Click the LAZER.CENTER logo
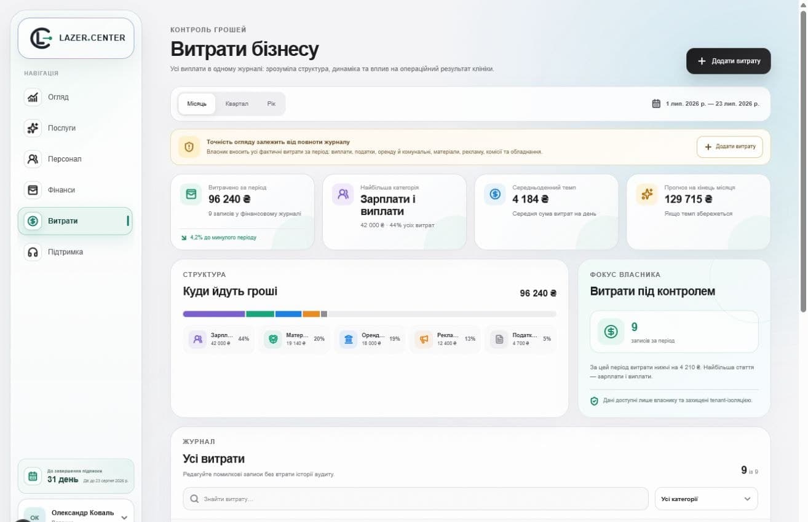 click(x=76, y=38)
